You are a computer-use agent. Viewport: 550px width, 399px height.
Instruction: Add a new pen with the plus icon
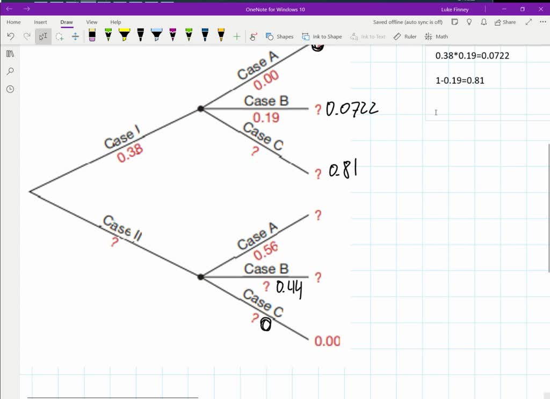pos(236,36)
